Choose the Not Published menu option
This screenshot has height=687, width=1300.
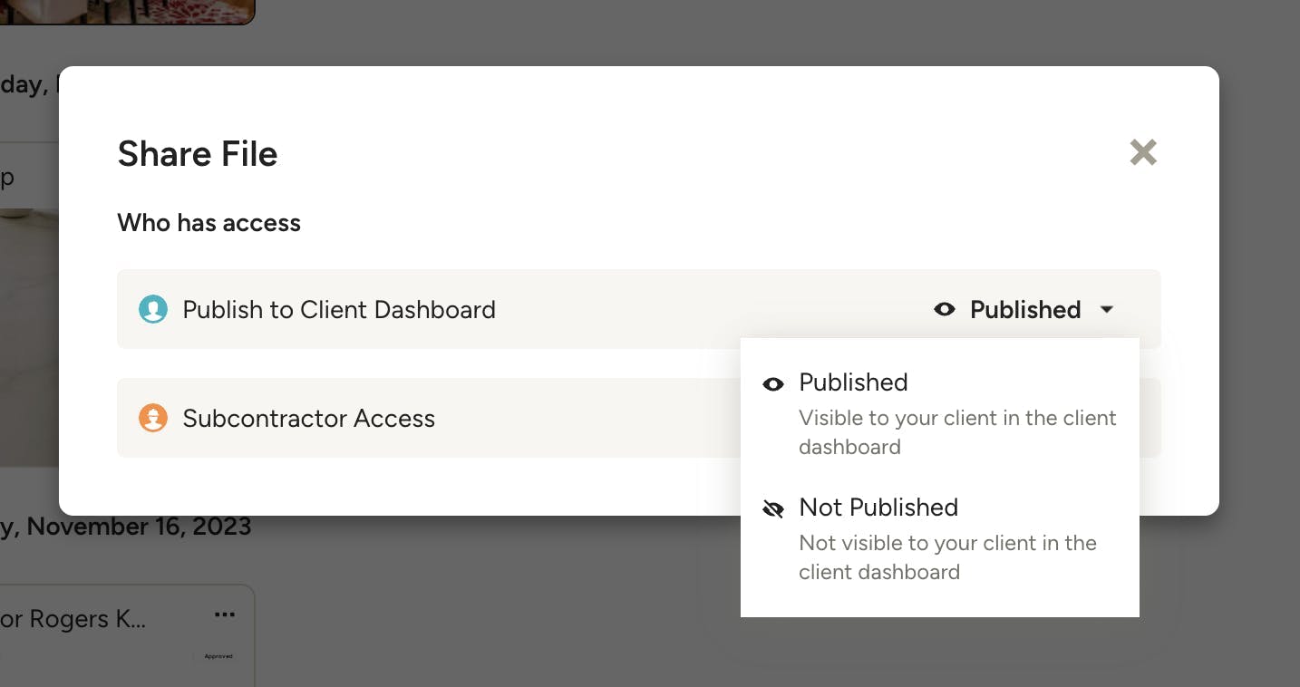[878, 508]
